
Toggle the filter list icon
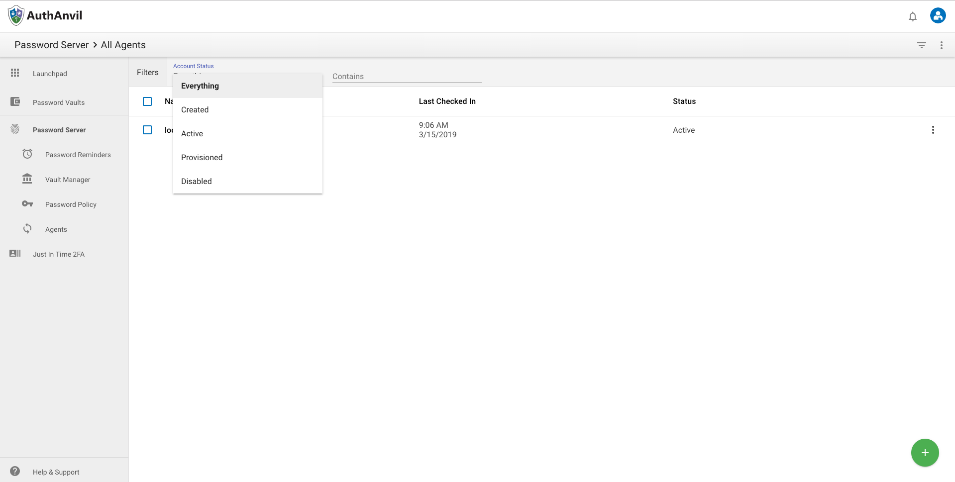click(x=922, y=45)
